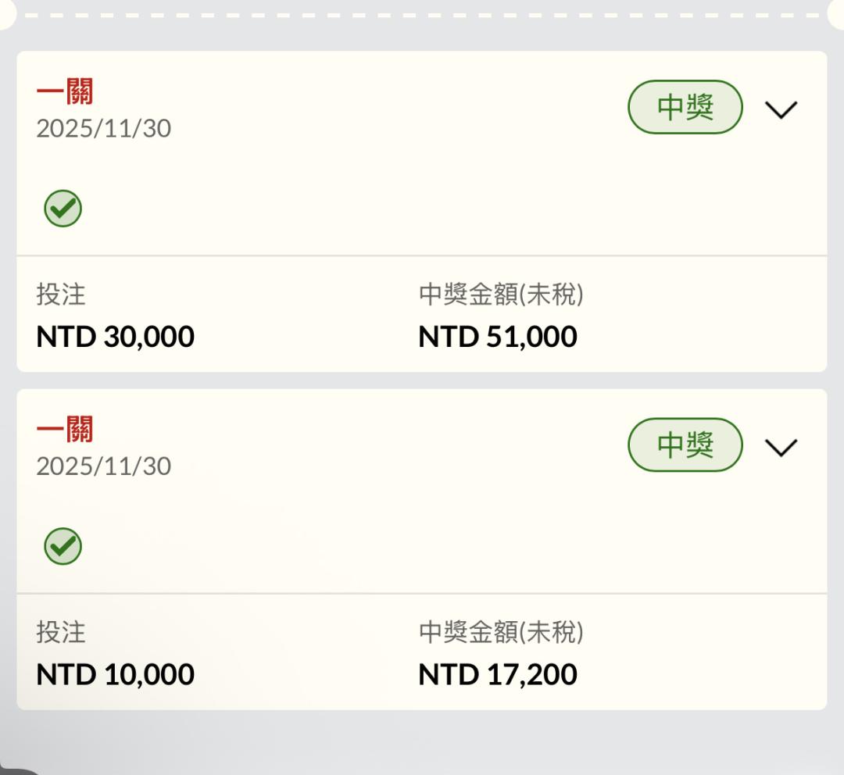Click the 投注 label above NTD 30,000
This screenshot has height=775, width=844.
click(61, 295)
